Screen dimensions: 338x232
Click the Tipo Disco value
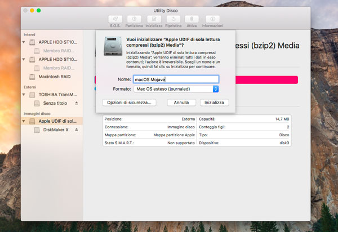(x=284, y=135)
